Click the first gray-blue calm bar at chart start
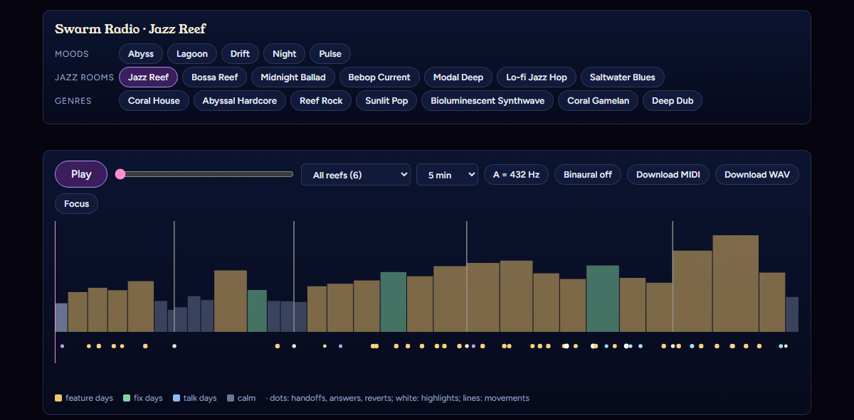Screen dimensions: 854x420 [x=61, y=318]
